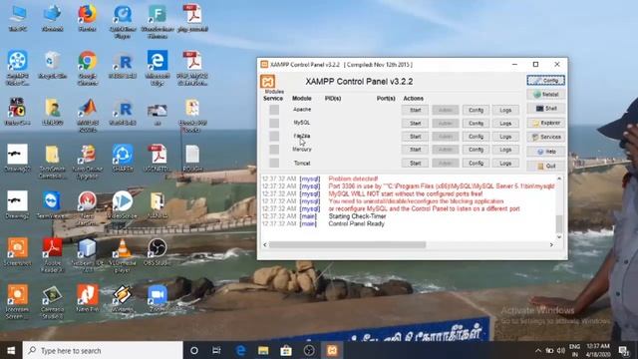638x359 pixels.
Task: Open Camtasia Studio desktop shortcut
Action: 52,301
